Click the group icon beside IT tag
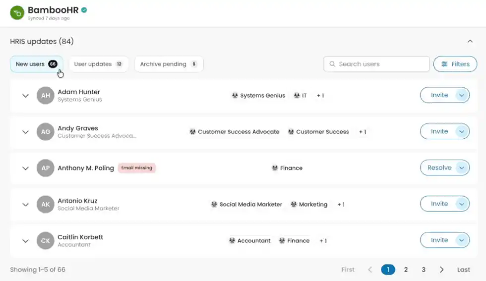The image size is (486, 281). [x=297, y=96]
